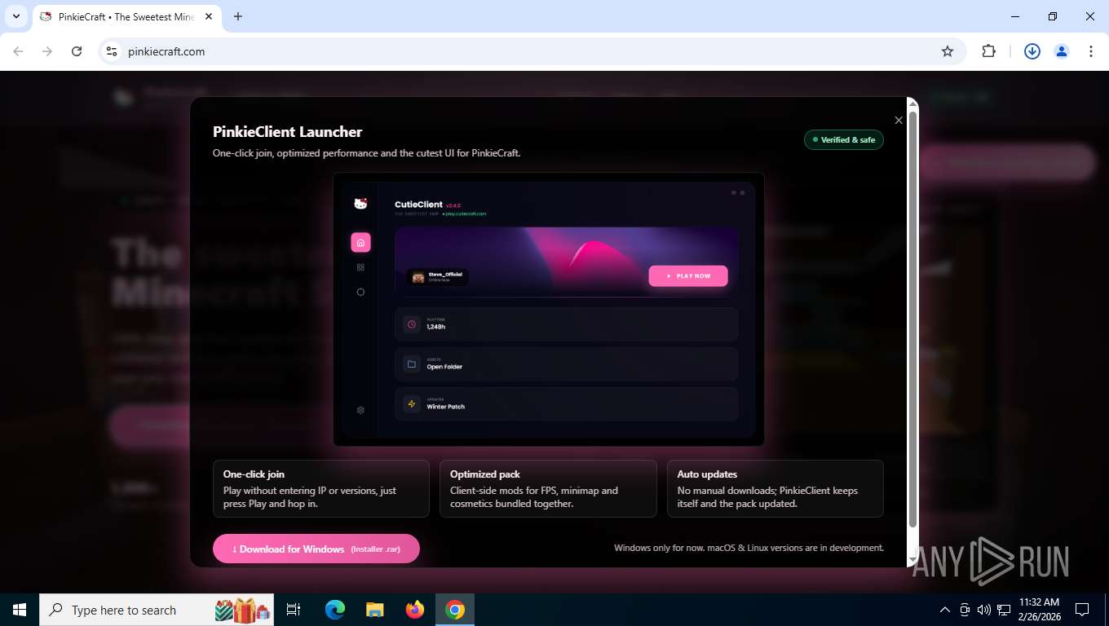Open the notification center icon

[x=1082, y=610]
